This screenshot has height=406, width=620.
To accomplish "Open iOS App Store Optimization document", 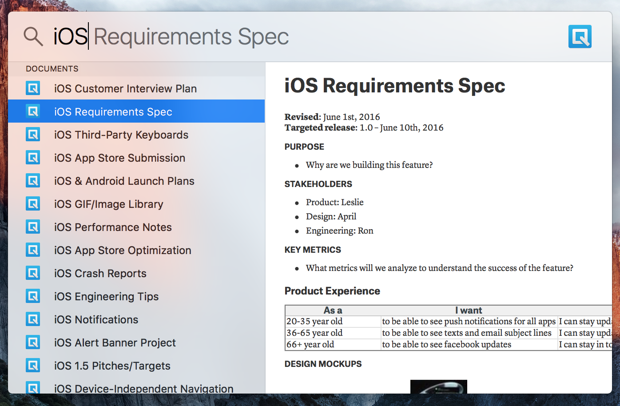I will click(x=123, y=250).
